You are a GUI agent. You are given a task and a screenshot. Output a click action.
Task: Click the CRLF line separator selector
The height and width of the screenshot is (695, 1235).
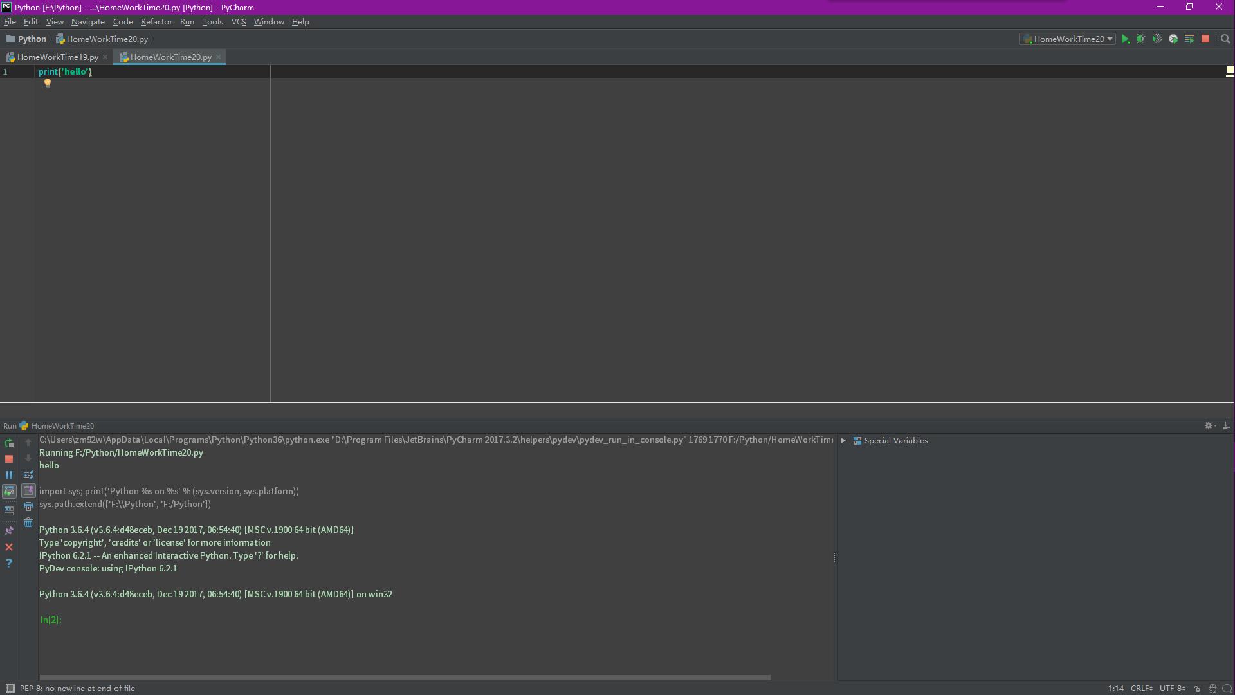[1142, 688]
